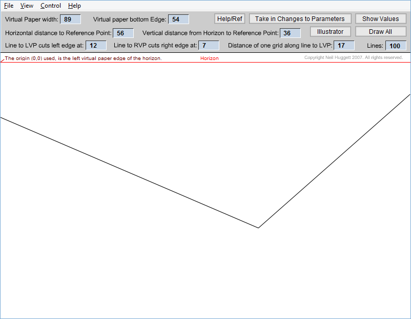The height and width of the screenshot is (319, 411).
Task: Click Horizontal distance to Reference Point label
Action: tap(58, 33)
